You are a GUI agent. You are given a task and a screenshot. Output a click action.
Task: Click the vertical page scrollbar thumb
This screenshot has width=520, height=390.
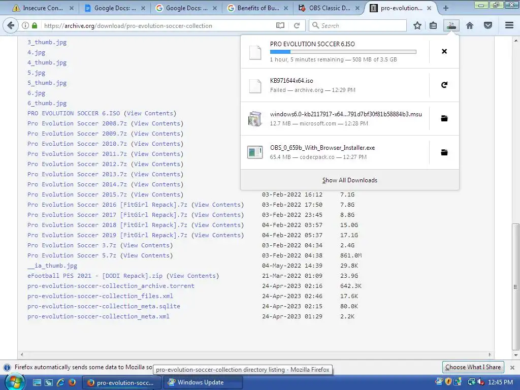(515, 287)
